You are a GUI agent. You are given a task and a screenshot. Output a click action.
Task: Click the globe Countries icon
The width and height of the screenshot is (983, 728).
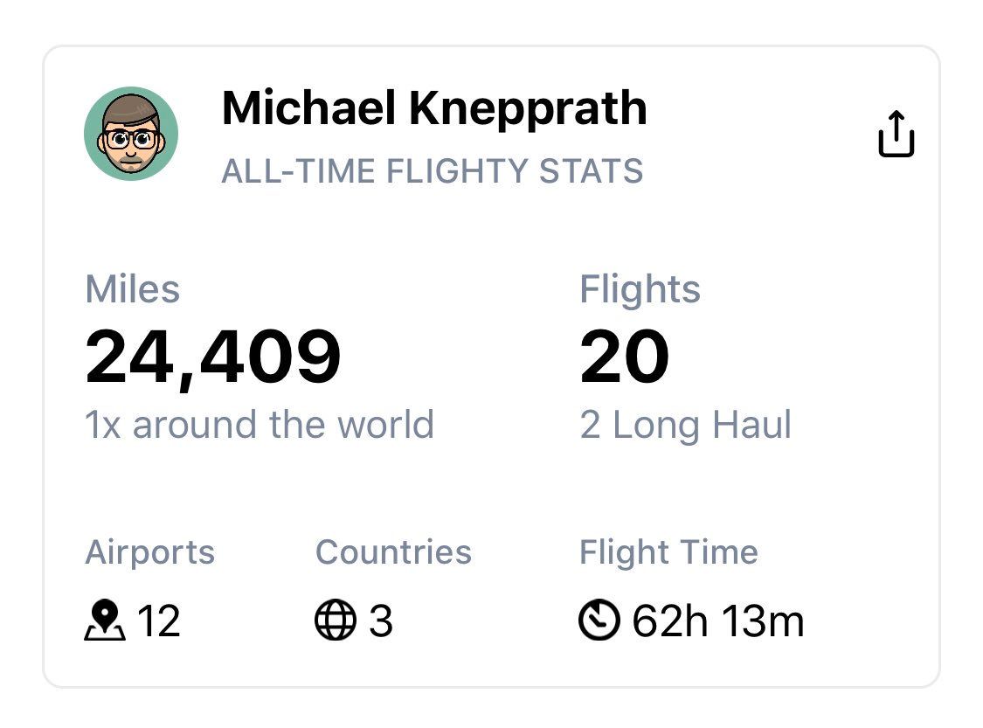[x=336, y=620]
